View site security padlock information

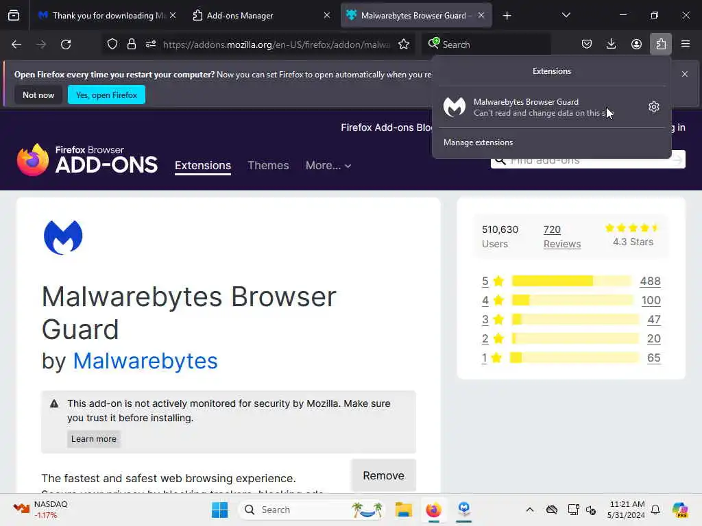131,45
